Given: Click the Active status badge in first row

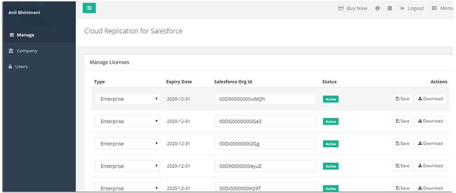Looking at the screenshot, I should point(330,99).
